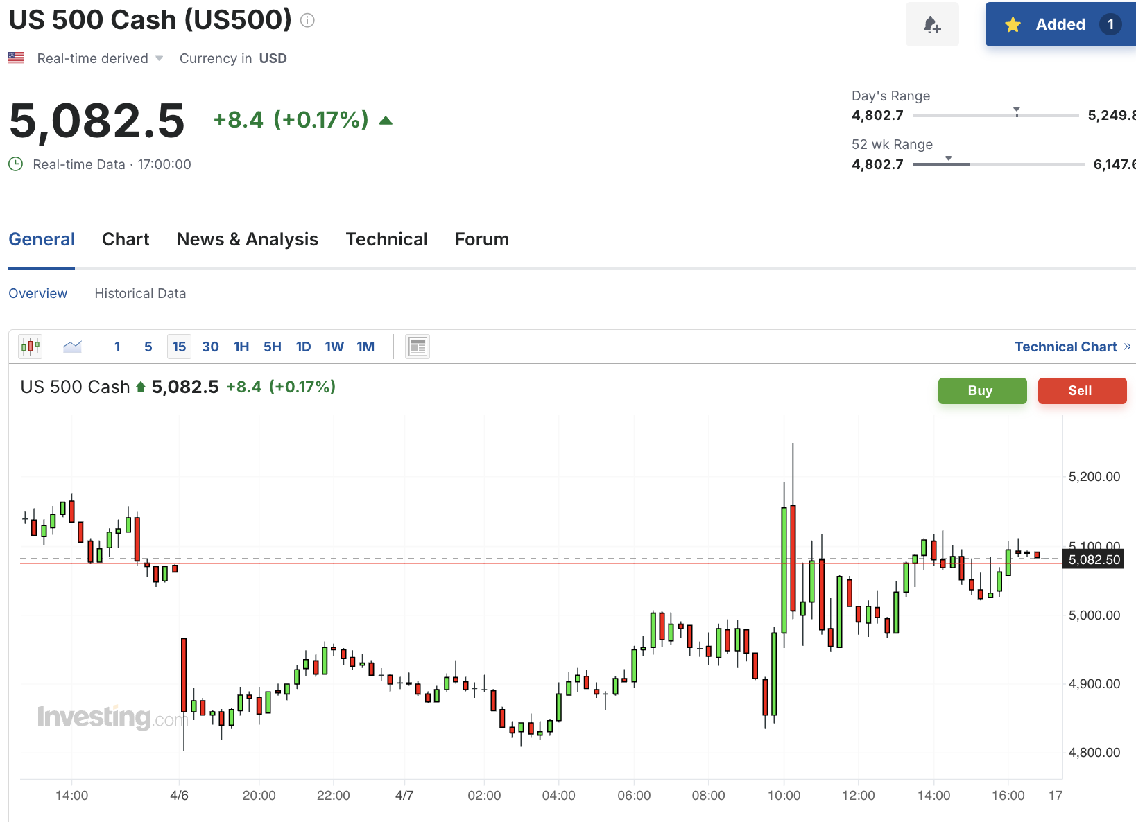Switch to the Technical tab

386,239
